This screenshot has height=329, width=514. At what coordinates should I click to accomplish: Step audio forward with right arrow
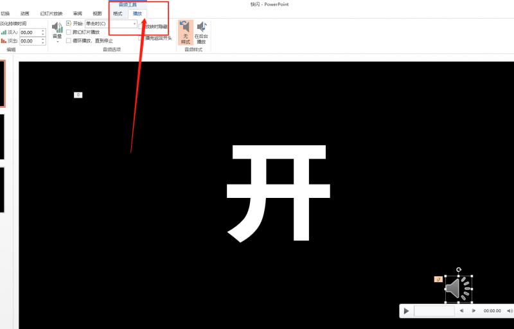pos(474,310)
